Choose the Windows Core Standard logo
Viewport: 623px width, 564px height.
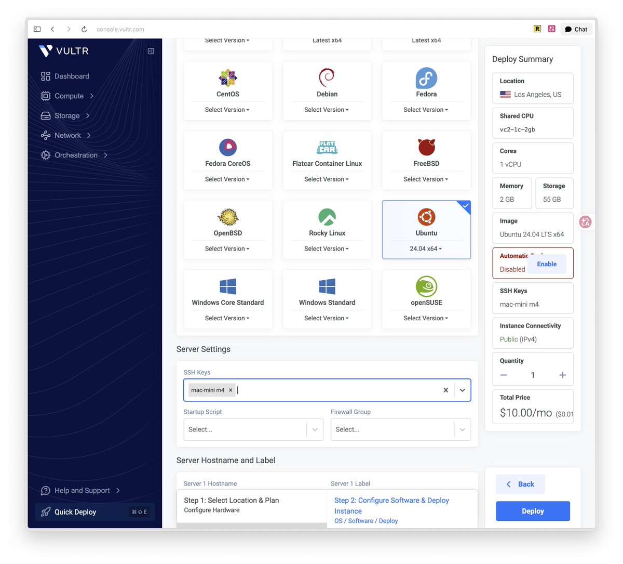(x=228, y=286)
